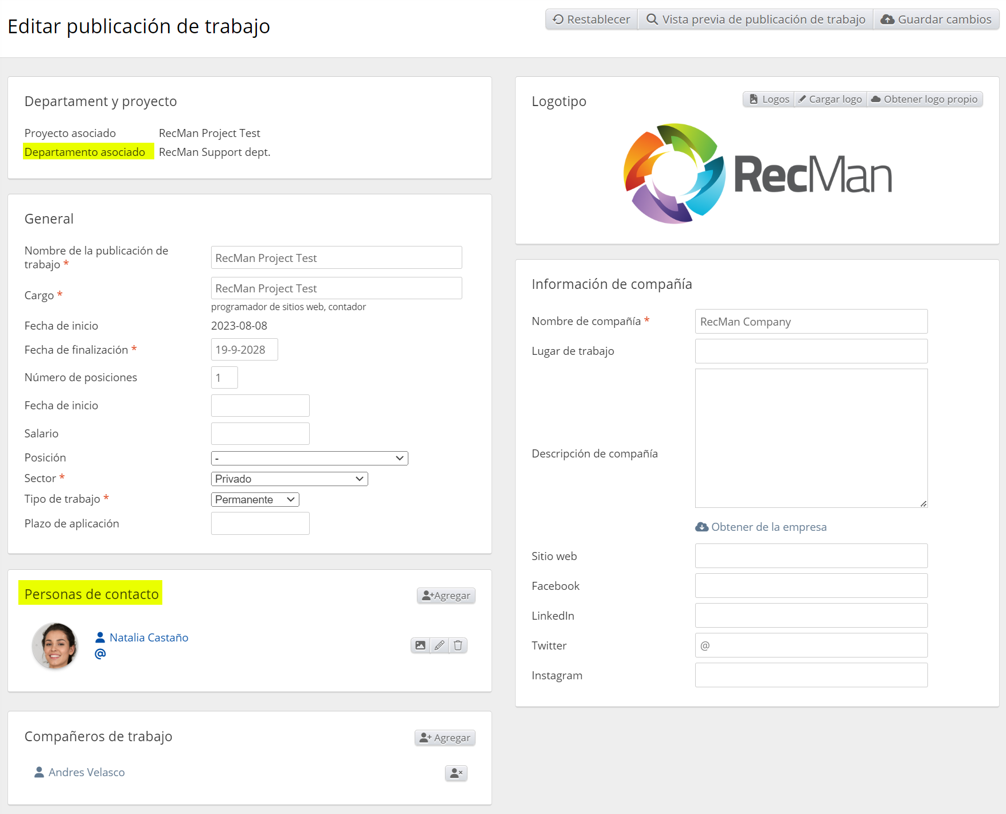Open the Sector dropdown showing Privado

coord(289,479)
